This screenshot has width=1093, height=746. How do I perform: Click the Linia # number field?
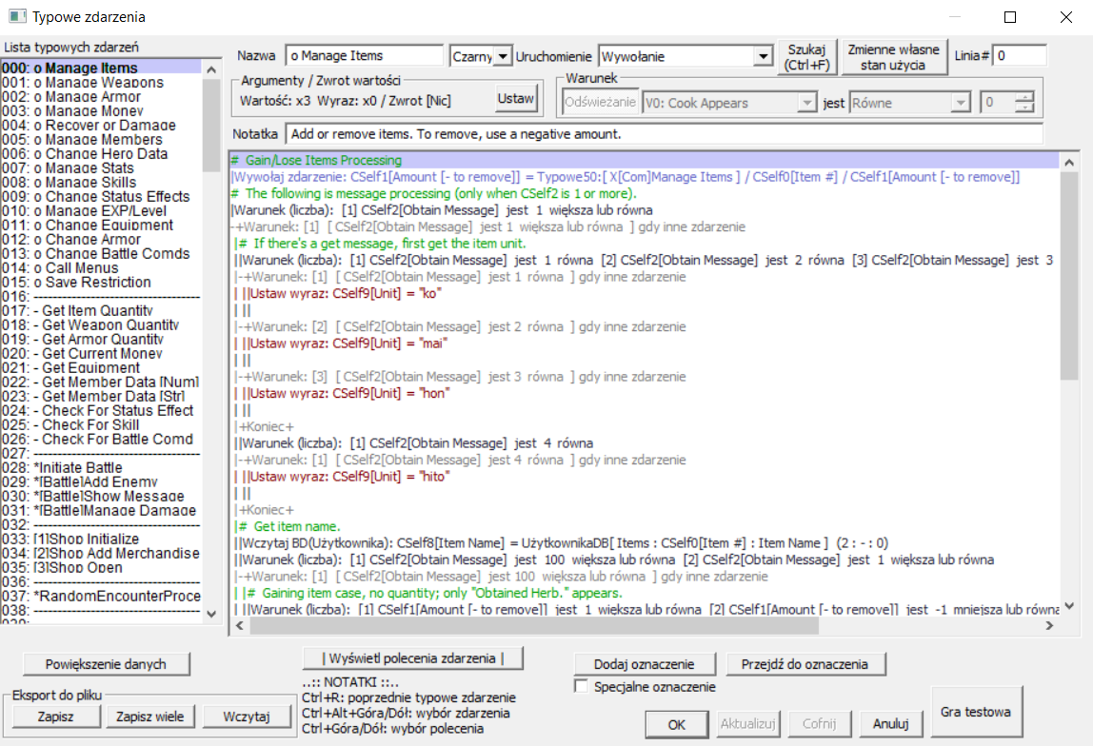coord(1019,56)
